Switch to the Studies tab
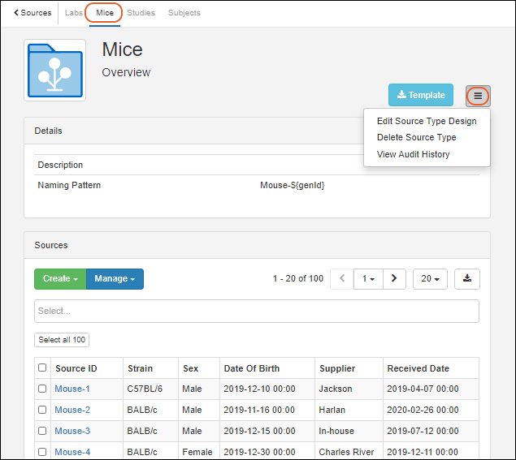 pos(141,13)
